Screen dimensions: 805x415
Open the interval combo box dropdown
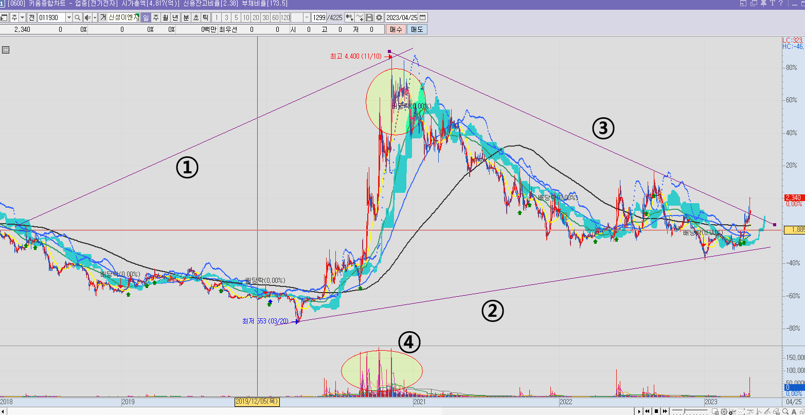point(307,17)
